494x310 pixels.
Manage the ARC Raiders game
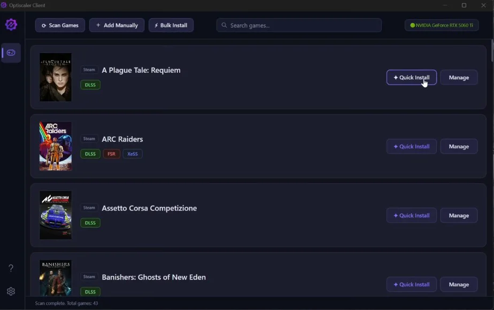pyautogui.click(x=459, y=147)
